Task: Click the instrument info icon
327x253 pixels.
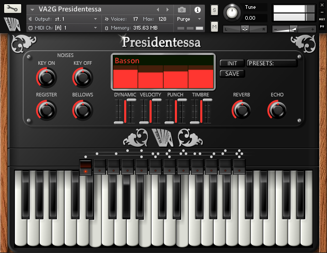Action: 197,10
